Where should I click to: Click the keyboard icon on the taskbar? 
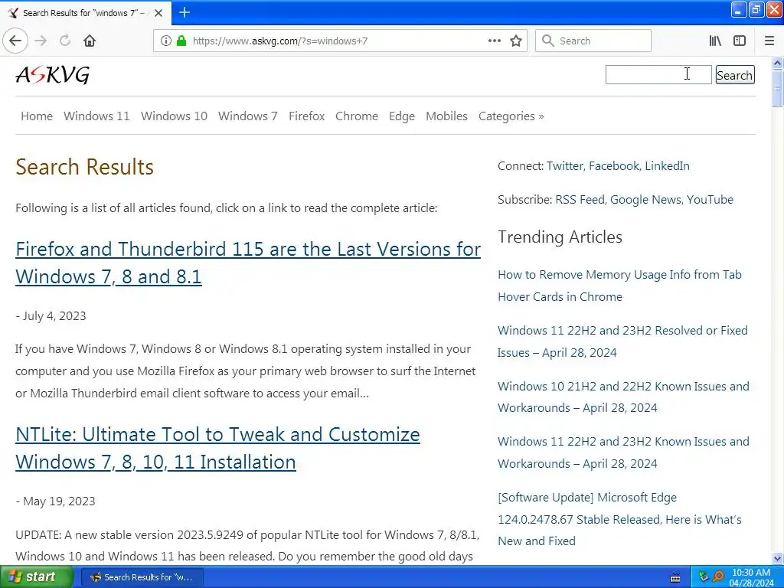675,577
